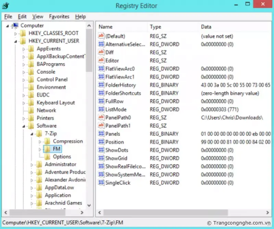Click the tree pane vertical scrollbar down arrow
Image resolution: width=274 pixels, height=229 pixels.
[x=89, y=205]
